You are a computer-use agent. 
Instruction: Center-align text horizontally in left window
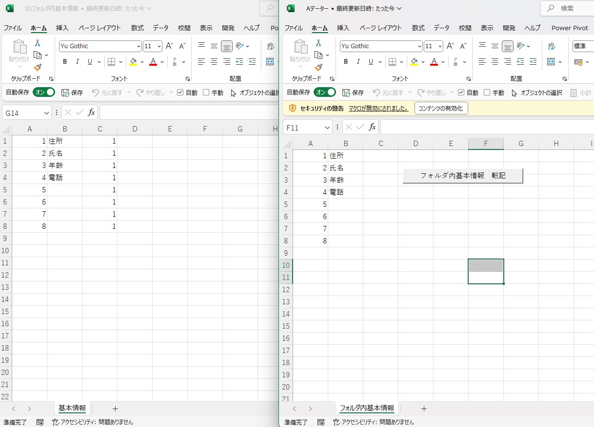click(214, 62)
